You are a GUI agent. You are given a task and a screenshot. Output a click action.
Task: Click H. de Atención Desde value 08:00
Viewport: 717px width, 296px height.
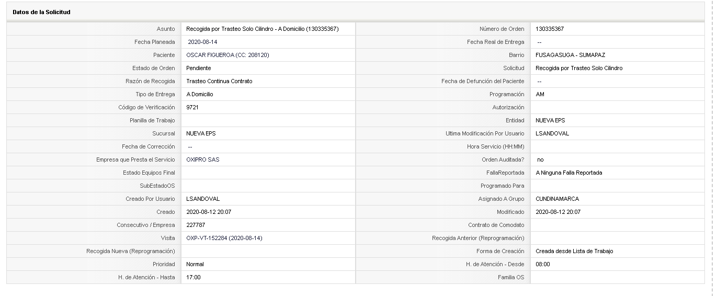pyautogui.click(x=543, y=265)
